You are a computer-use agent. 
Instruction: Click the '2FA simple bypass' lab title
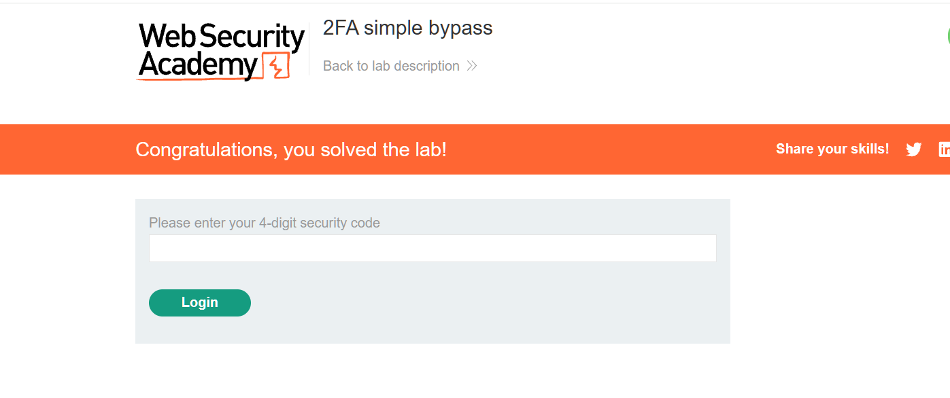coord(407,28)
